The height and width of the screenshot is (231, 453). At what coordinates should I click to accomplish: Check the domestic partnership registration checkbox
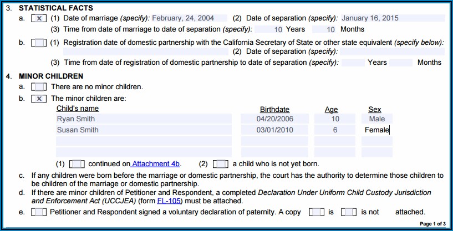[x=39, y=43]
